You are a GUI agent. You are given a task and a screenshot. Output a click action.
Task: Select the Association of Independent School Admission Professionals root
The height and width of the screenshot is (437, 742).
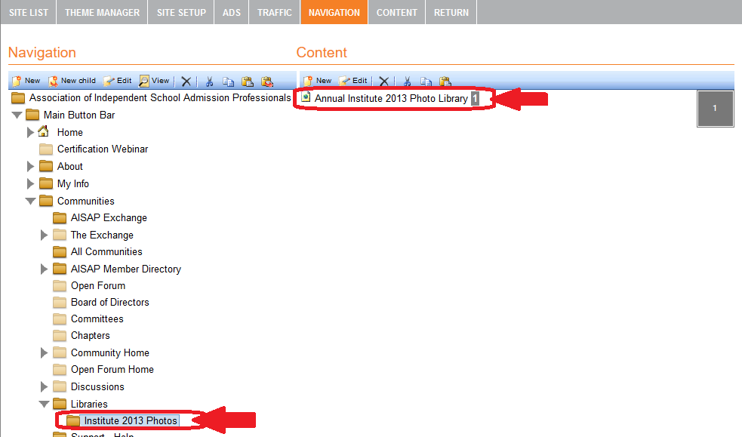[x=160, y=98]
